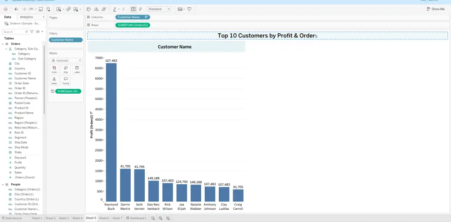
Task: Click the Group Members paperclip icon
Action: click(123, 9)
